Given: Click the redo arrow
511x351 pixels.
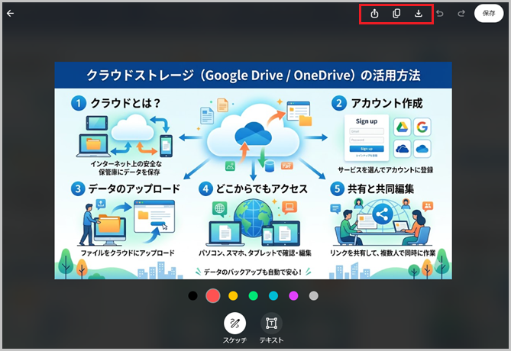Looking at the screenshot, I should pyautogui.click(x=461, y=13).
